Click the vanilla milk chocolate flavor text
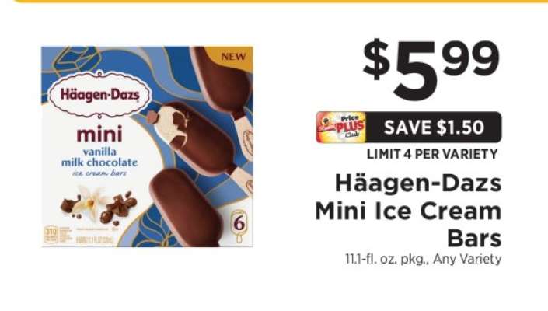Image resolution: width=548 pixels, height=311 pixels. click(x=99, y=157)
